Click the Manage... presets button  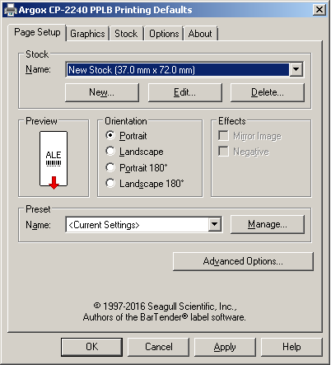click(268, 224)
